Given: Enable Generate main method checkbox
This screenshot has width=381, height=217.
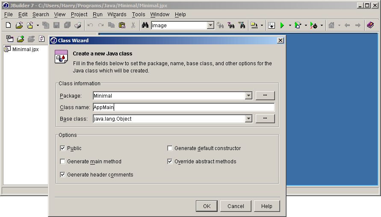Looking at the screenshot, I should pos(63,162).
